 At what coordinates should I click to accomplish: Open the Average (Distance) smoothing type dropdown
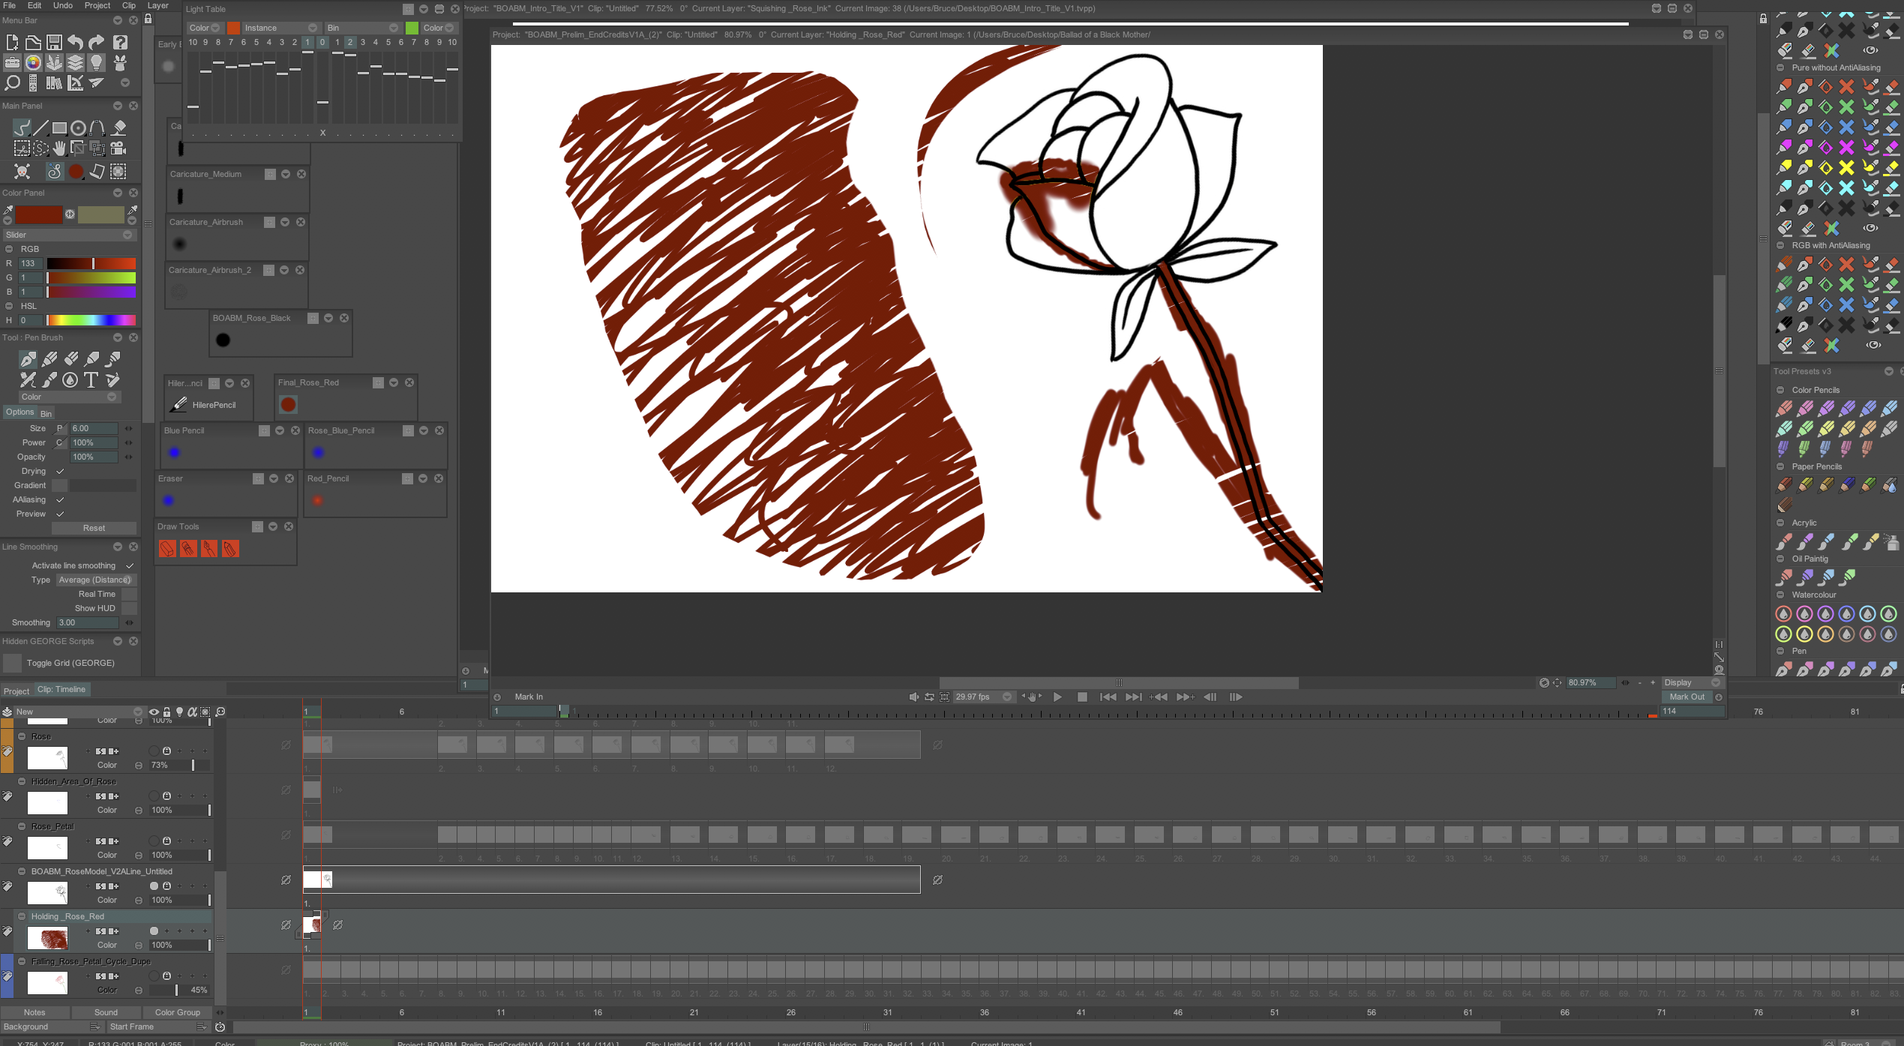coord(97,580)
